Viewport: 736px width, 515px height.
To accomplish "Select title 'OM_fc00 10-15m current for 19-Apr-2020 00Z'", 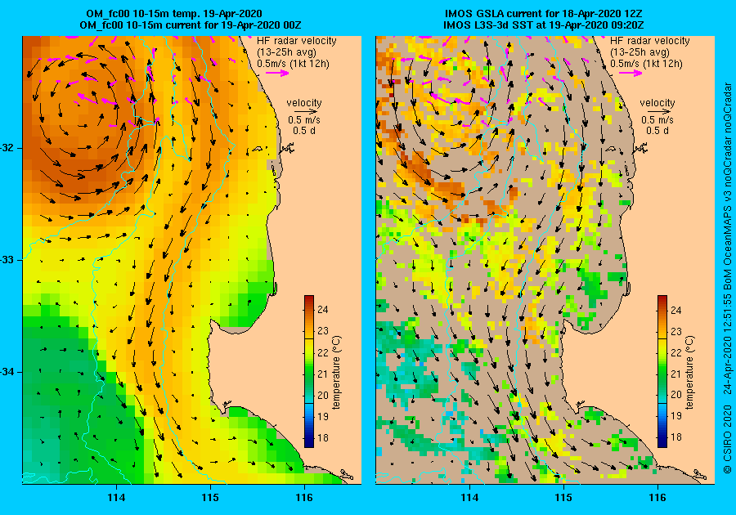I will pyautogui.click(x=191, y=25).
